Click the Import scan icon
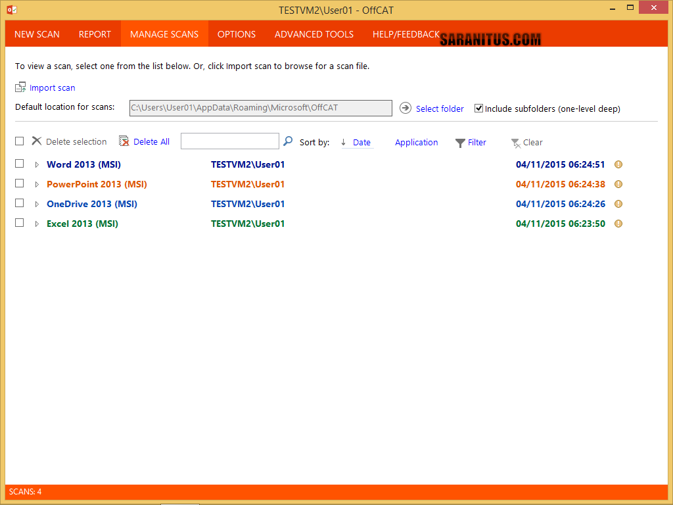 [20, 87]
